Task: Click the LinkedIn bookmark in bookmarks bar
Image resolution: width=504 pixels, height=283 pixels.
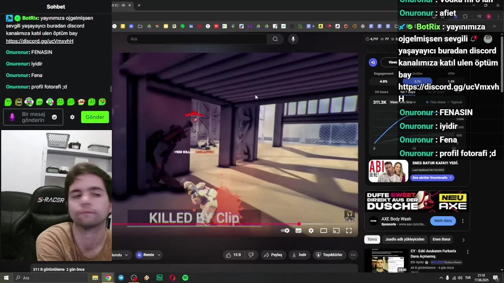Action: point(191,26)
